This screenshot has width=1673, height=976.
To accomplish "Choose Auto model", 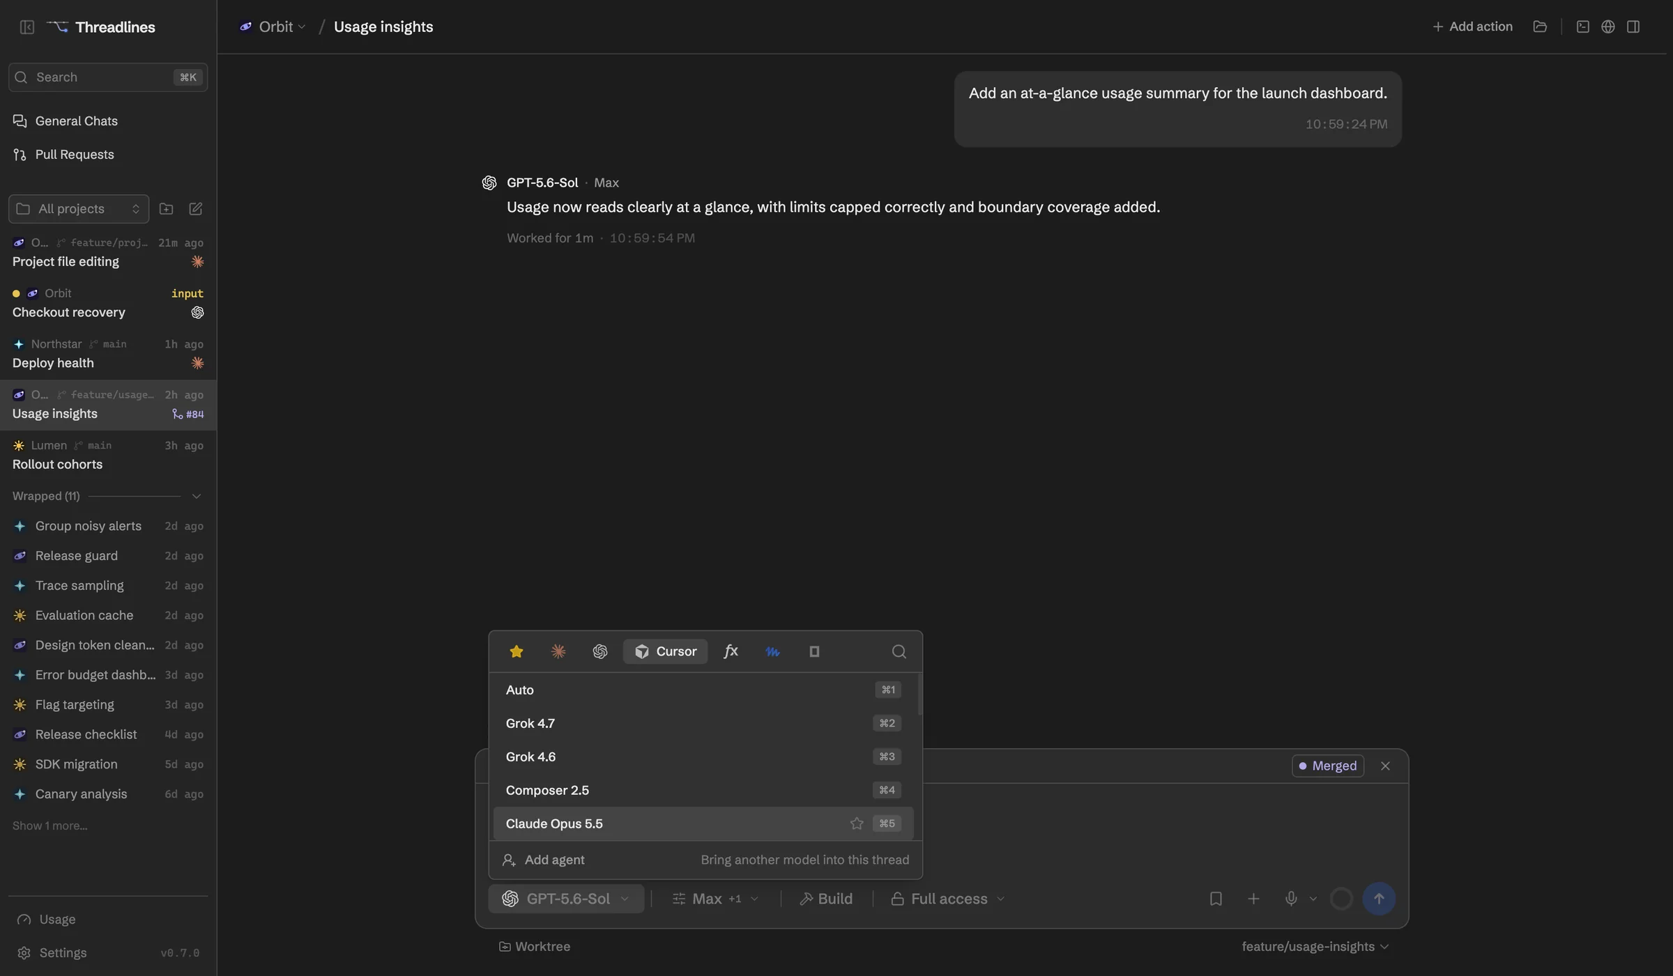I will pyautogui.click(x=703, y=690).
